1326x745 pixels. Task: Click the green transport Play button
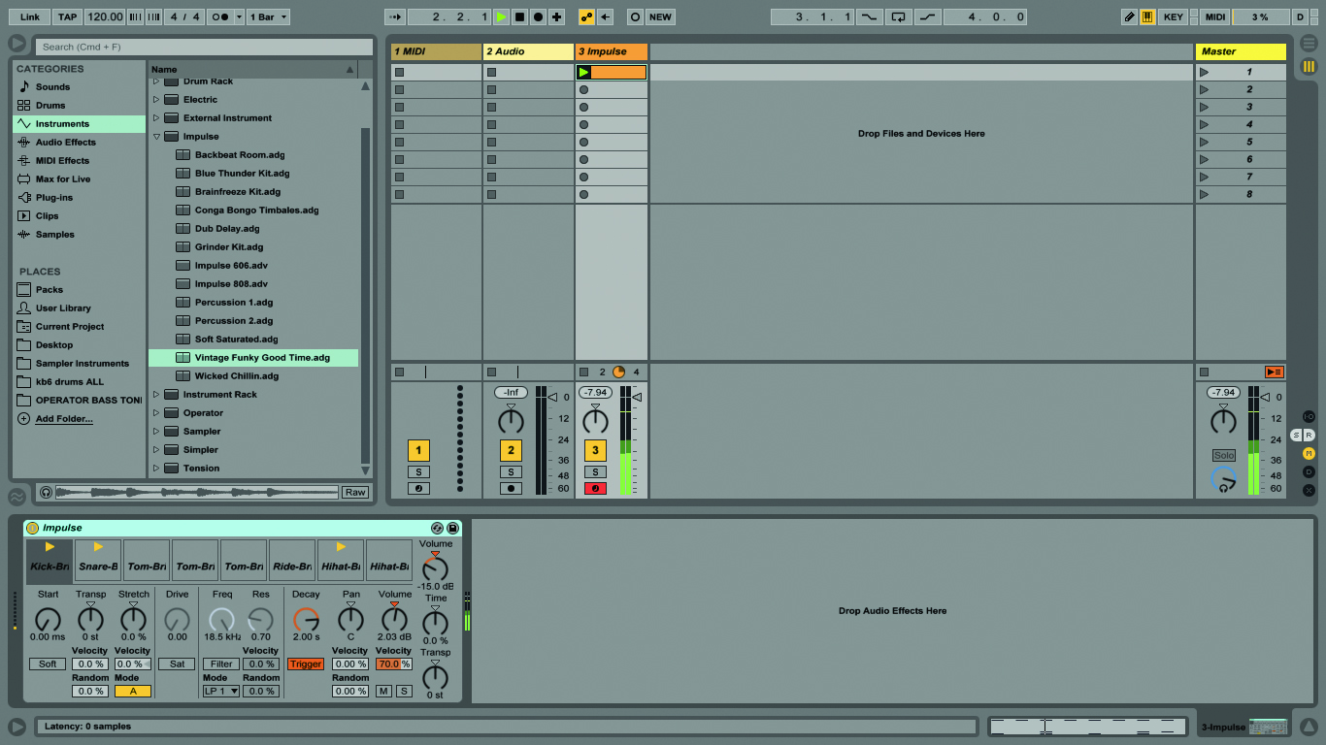click(501, 16)
